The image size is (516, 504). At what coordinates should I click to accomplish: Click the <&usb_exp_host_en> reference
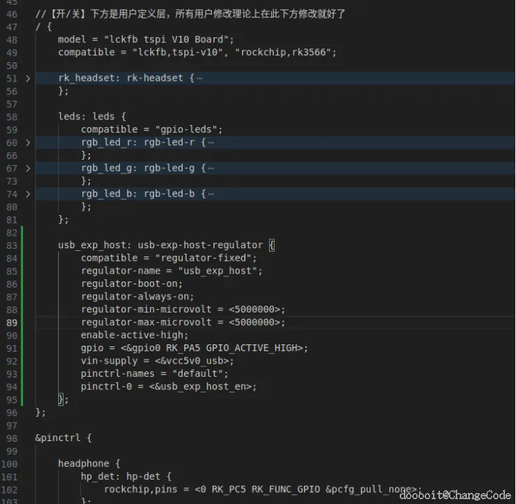[x=200, y=386]
